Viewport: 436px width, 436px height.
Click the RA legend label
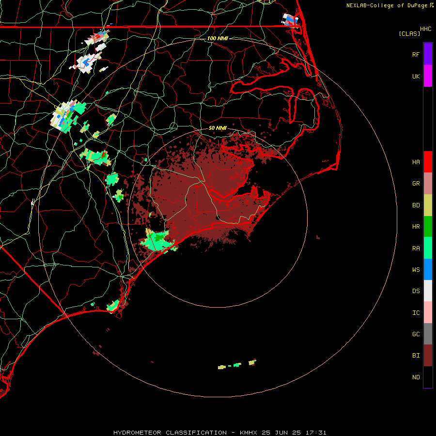pyautogui.click(x=416, y=249)
